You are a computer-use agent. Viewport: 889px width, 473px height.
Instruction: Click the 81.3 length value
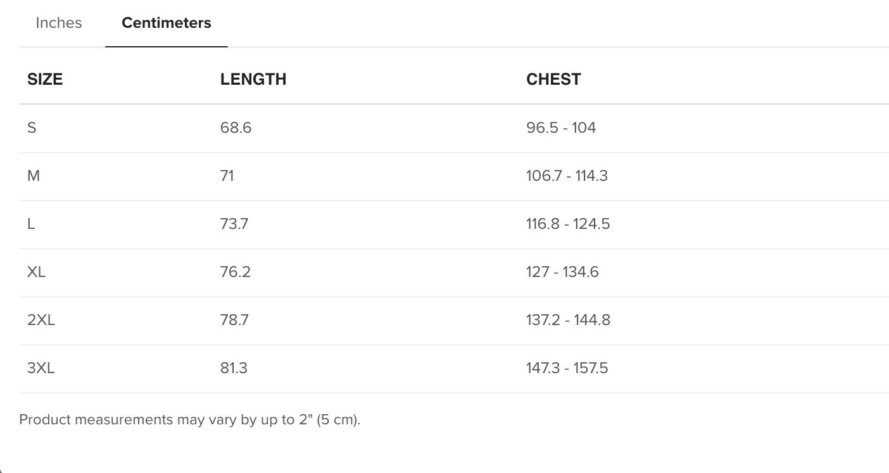point(234,368)
